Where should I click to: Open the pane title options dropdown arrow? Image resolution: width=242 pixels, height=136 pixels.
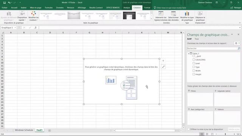[x=232, y=34]
